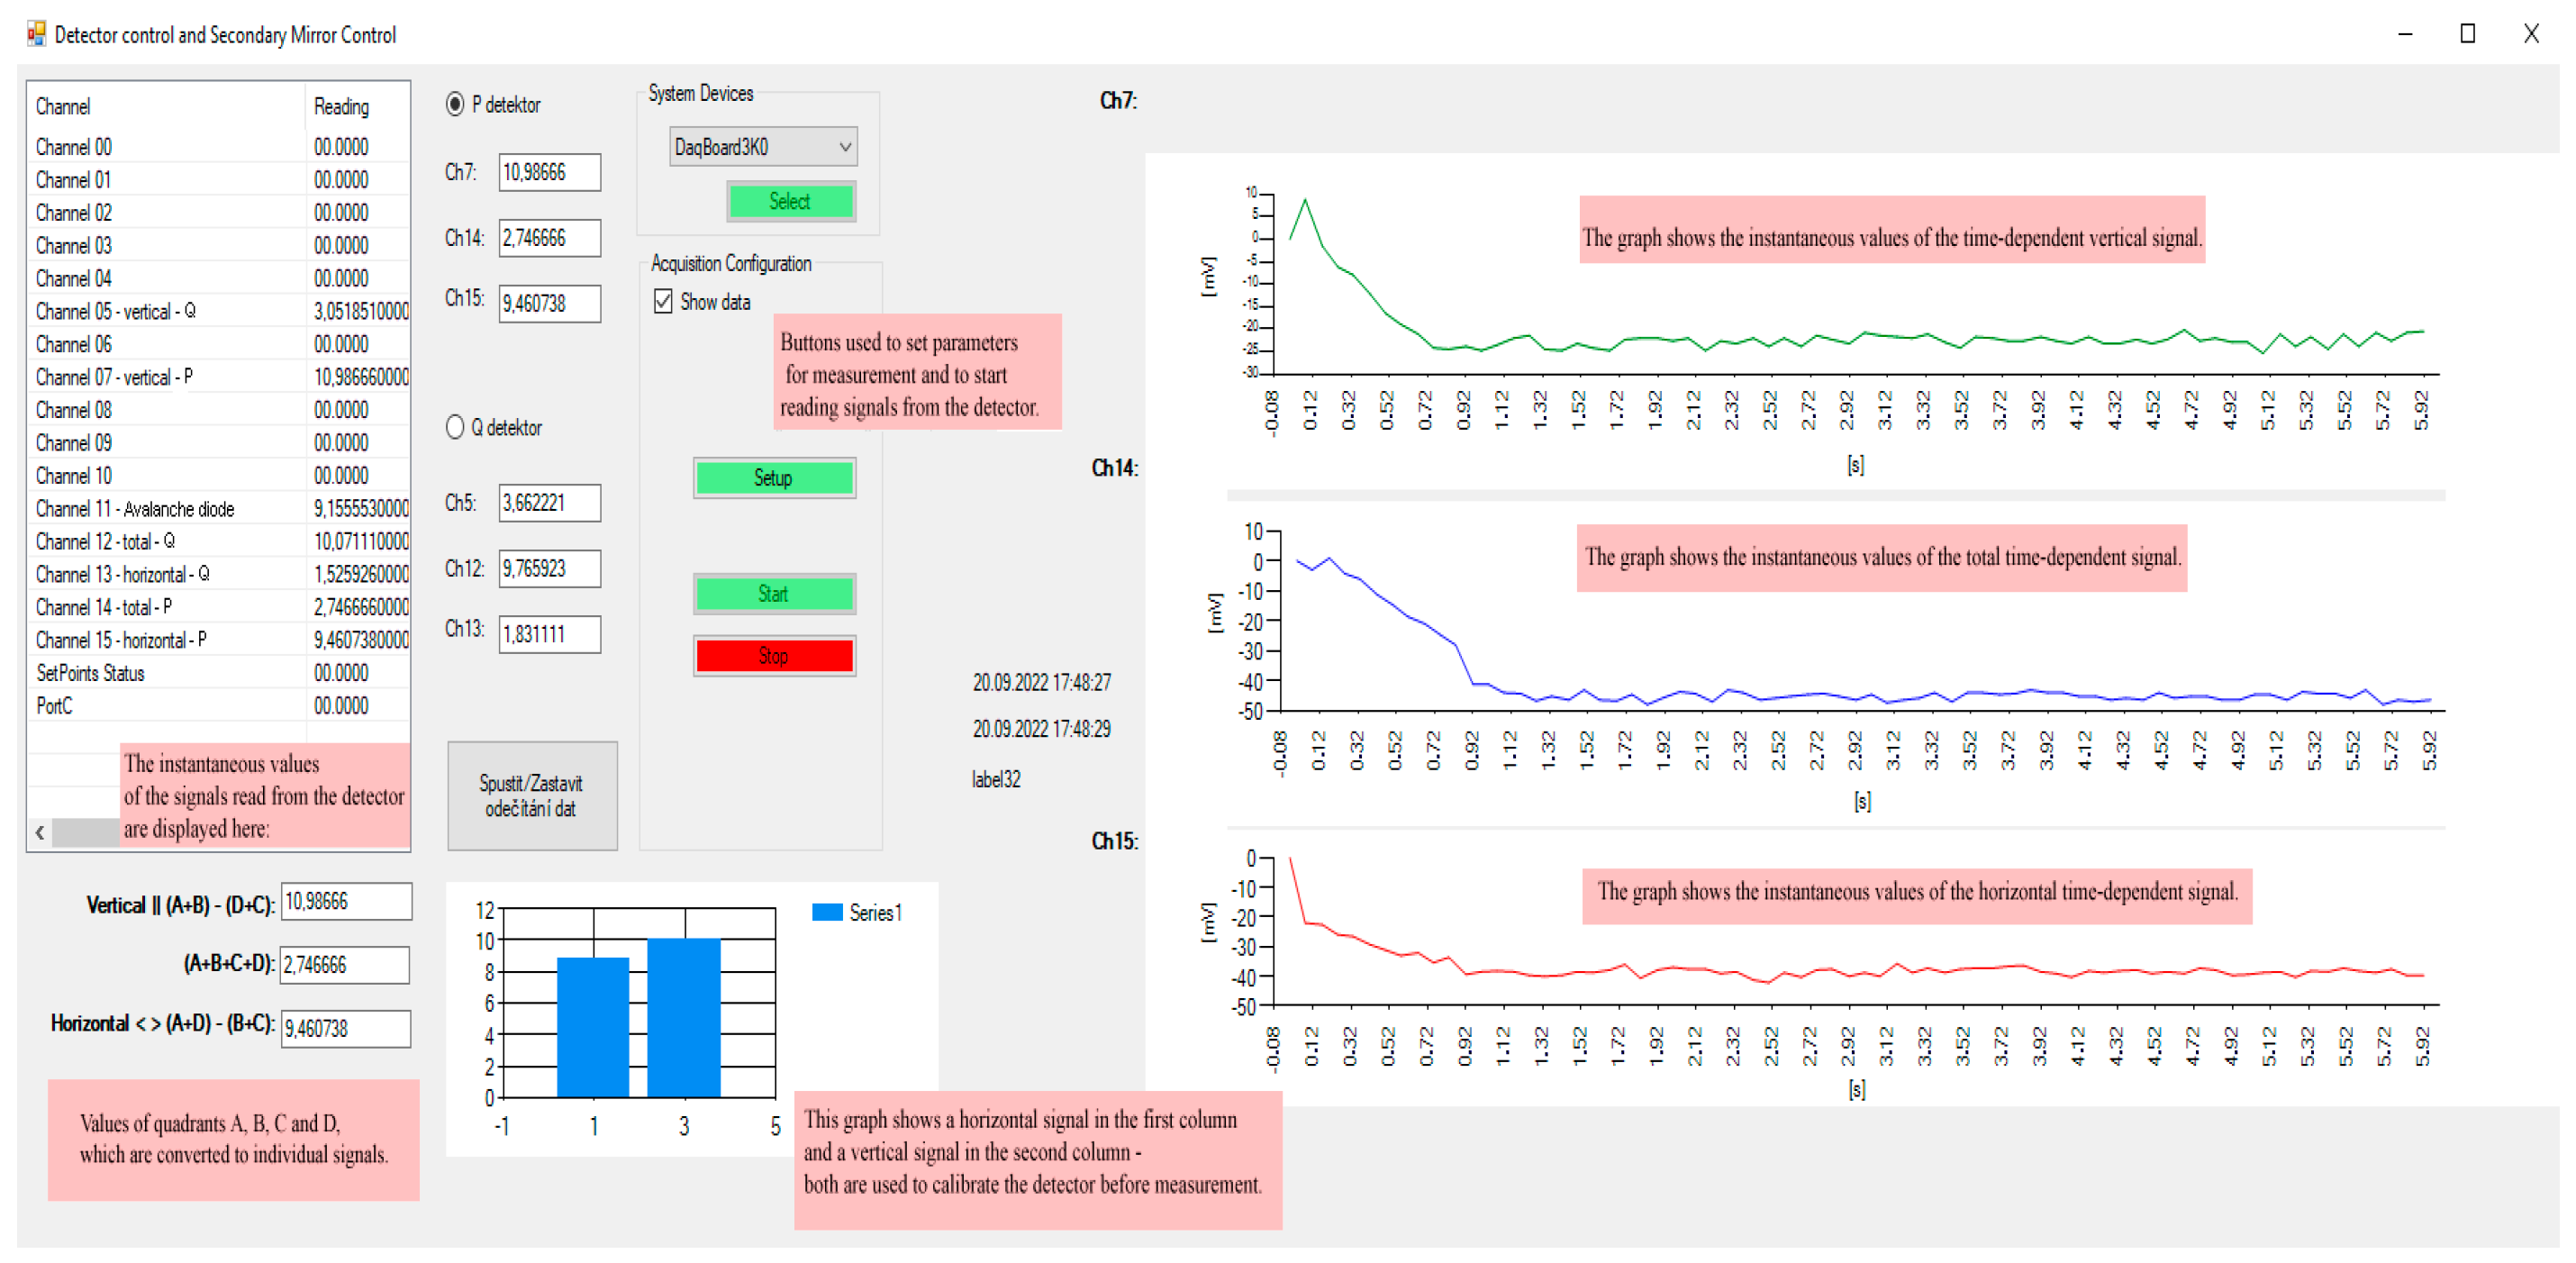Select the P detektor radio button

point(455,105)
